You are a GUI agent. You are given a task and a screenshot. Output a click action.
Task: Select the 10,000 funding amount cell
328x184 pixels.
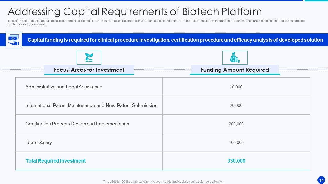[236, 87]
